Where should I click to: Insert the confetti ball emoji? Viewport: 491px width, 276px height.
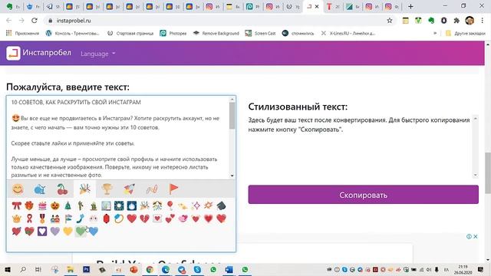[x=157, y=206]
